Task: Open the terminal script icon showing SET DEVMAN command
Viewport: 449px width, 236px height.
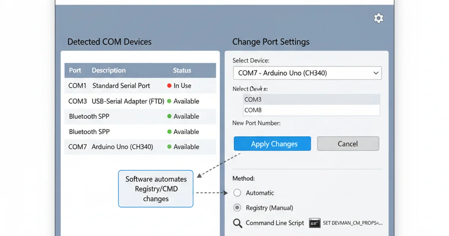Action: tap(315, 223)
